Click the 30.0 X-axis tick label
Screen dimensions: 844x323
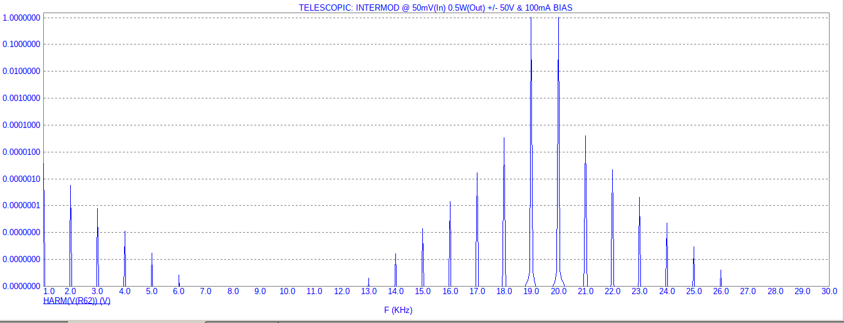click(x=829, y=292)
